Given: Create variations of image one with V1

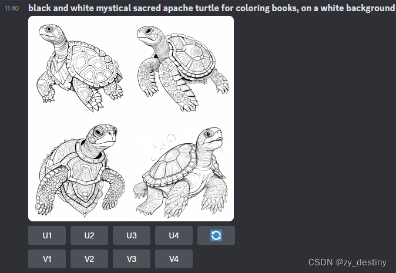Looking at the screenshot, I should (47, 259).
